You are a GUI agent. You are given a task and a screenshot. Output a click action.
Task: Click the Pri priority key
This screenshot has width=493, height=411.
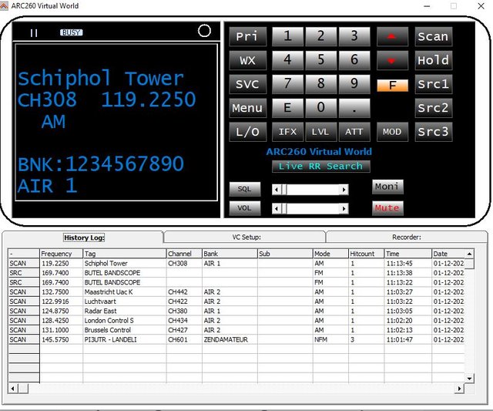coord(247,36)
